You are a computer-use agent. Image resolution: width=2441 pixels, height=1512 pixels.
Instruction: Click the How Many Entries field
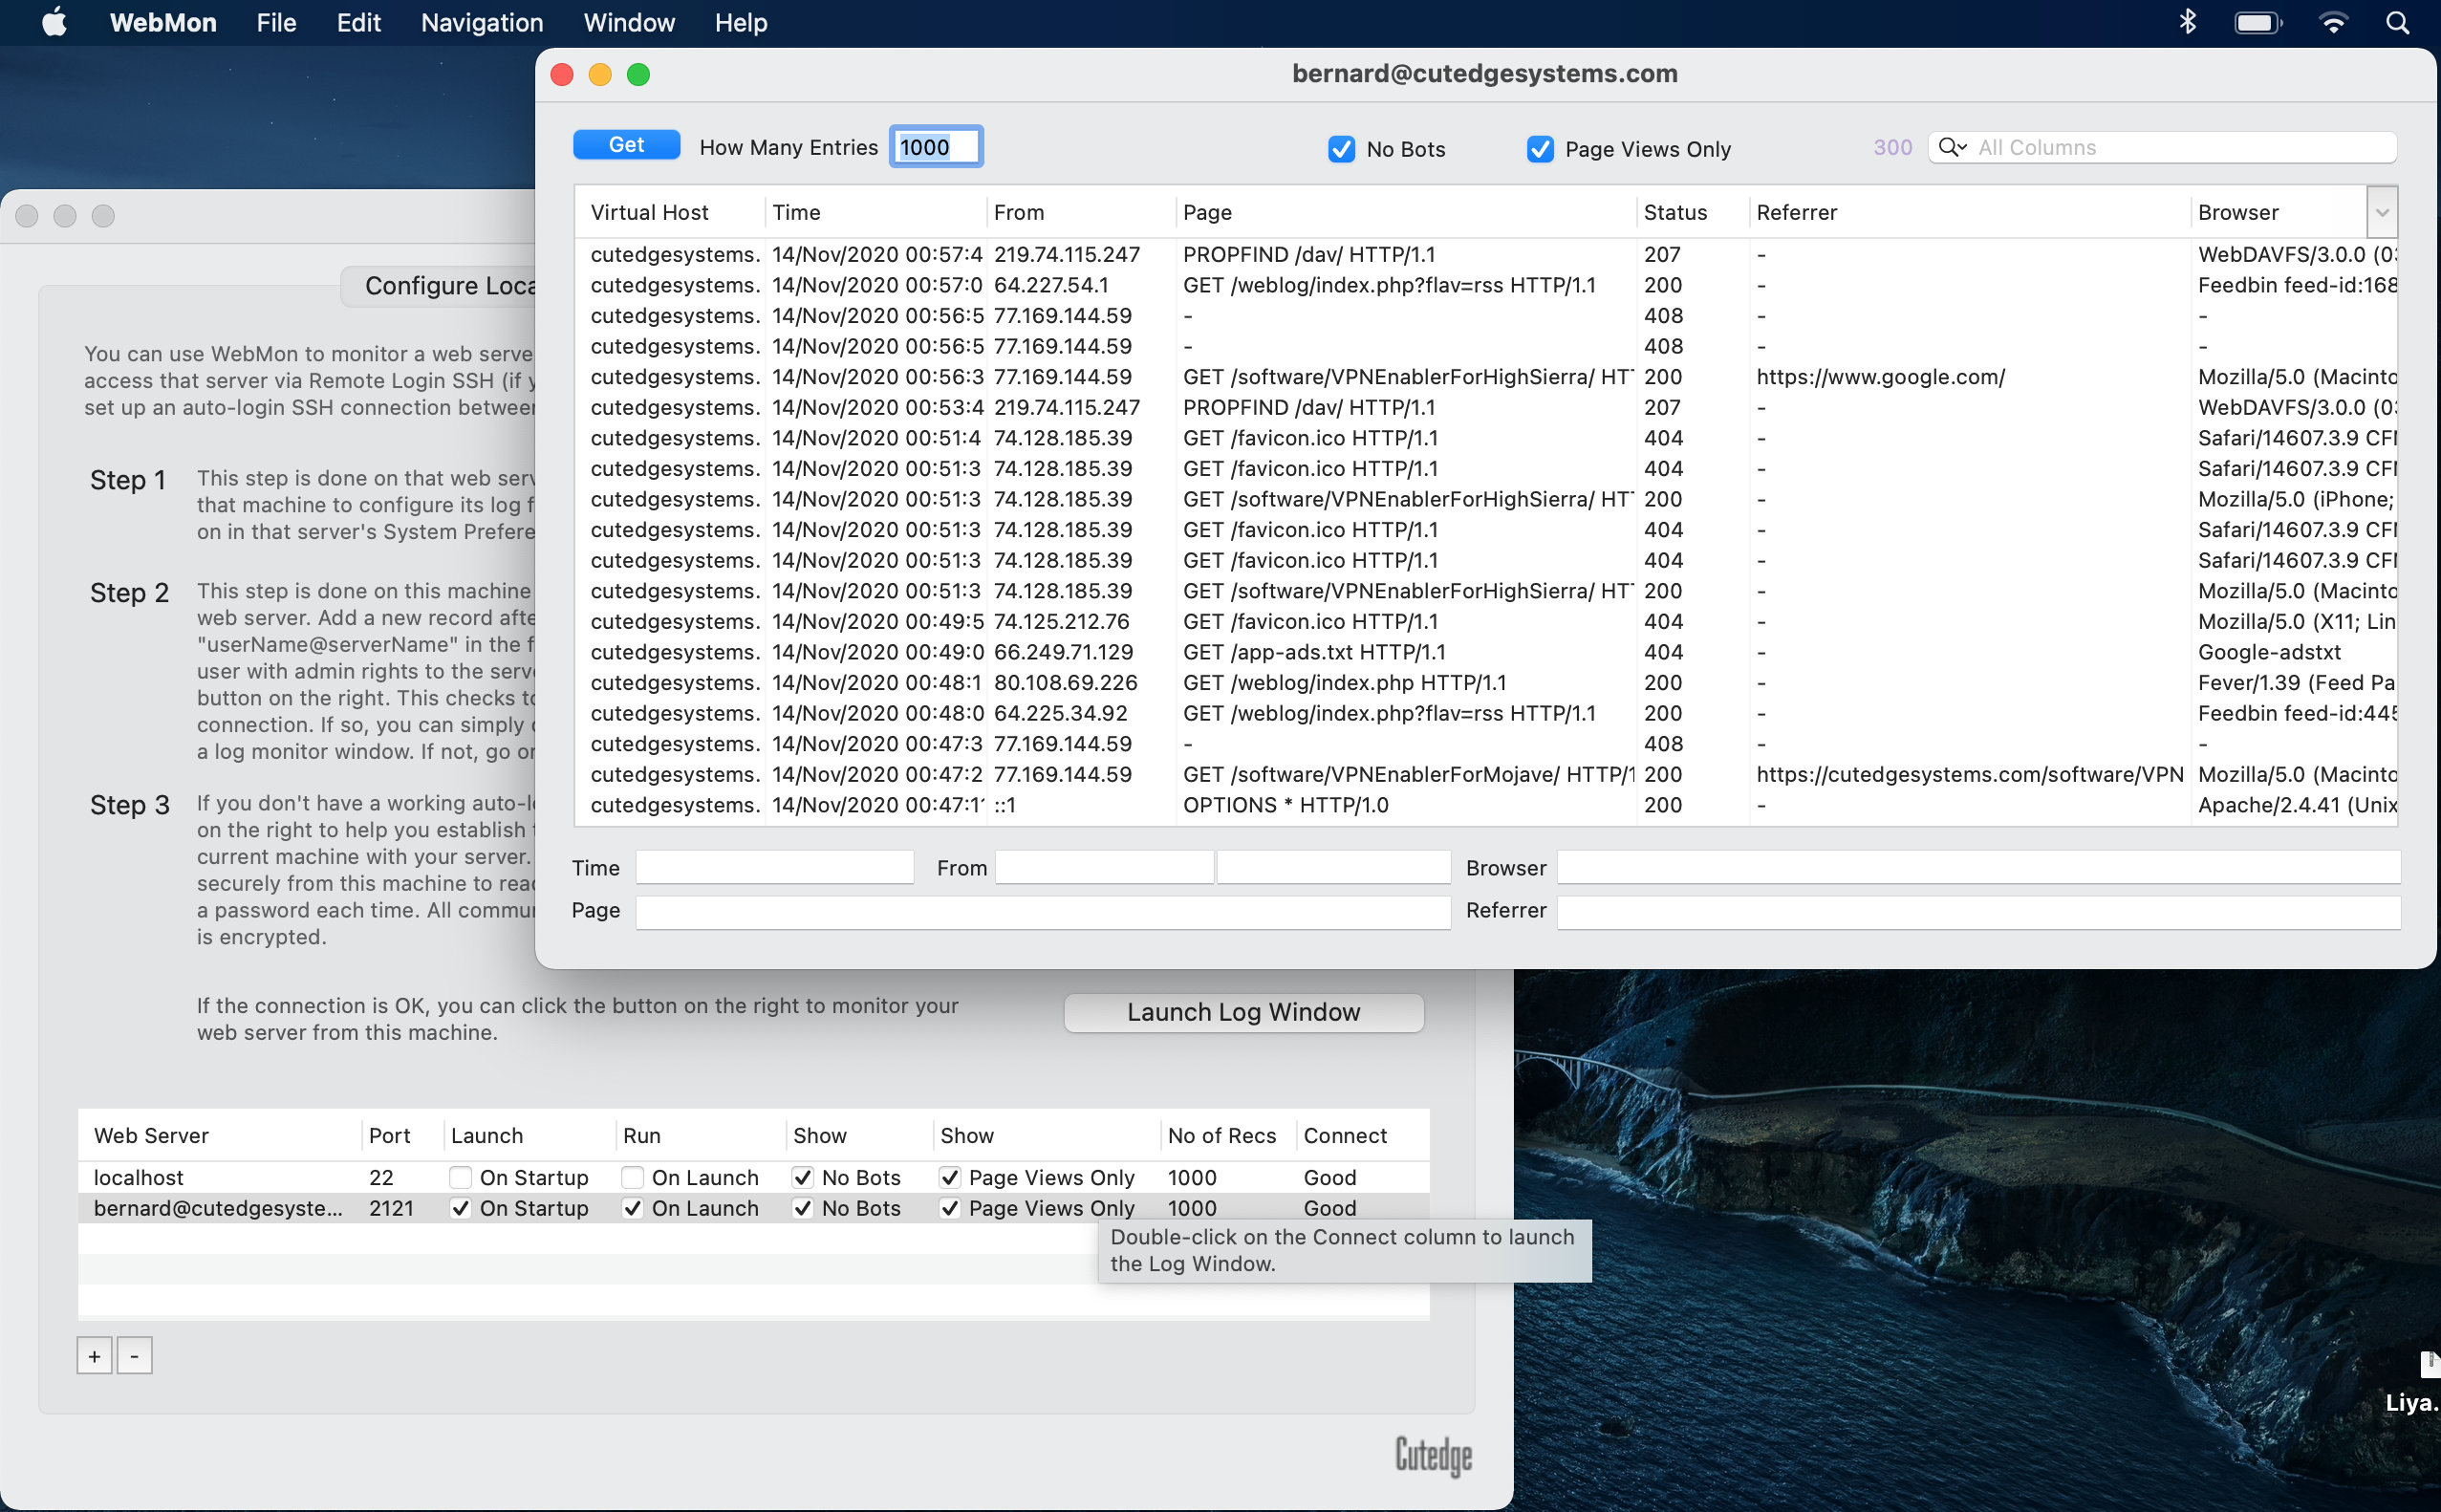tap(936, 147)
